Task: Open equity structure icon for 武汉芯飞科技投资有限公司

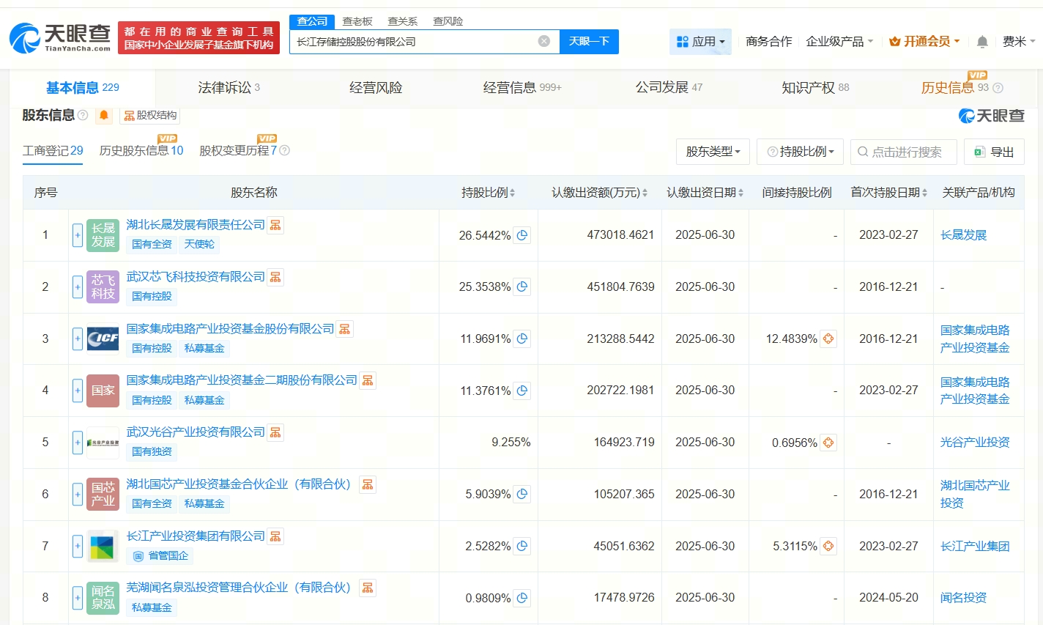Action: click(275, 277)
